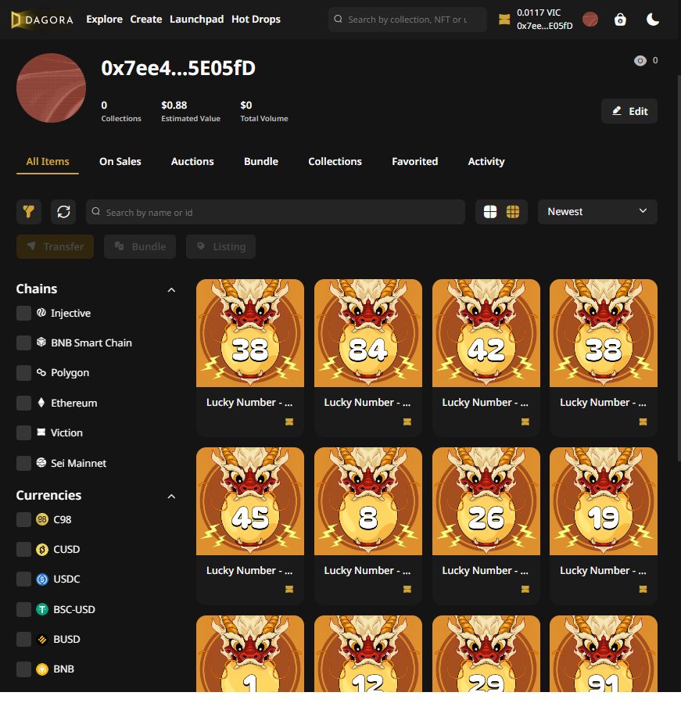Toggle dark mode moon icon

pyautogui.click(x=653, y=20)
